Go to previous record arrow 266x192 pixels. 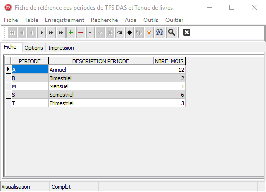[32, 32]
